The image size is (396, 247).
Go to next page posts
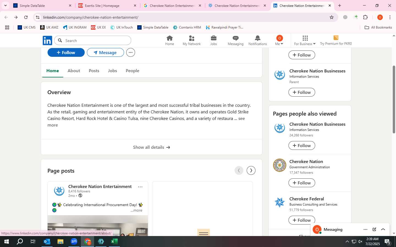click(x=251, y=170)
